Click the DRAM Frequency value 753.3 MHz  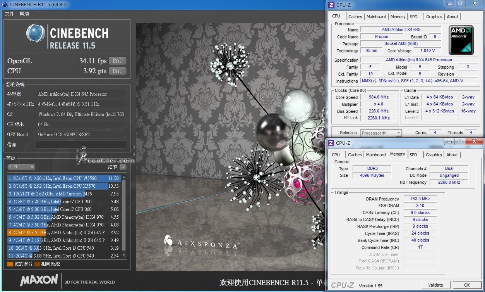[420, 199]
